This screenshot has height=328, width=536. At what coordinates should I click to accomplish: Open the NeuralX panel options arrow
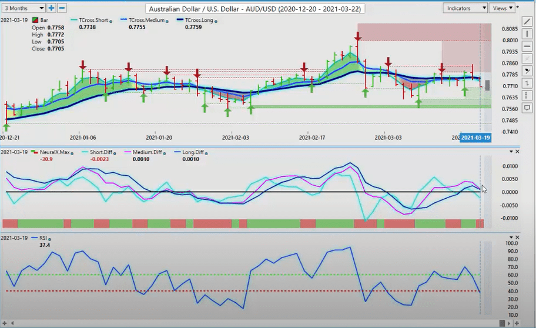(511, 152)
